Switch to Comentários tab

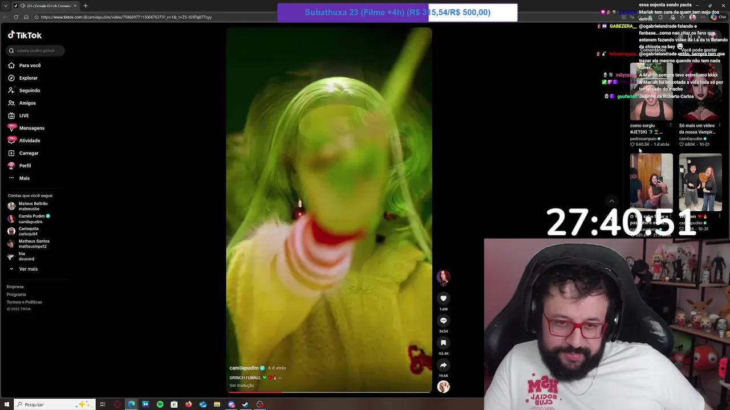(653, 50)
